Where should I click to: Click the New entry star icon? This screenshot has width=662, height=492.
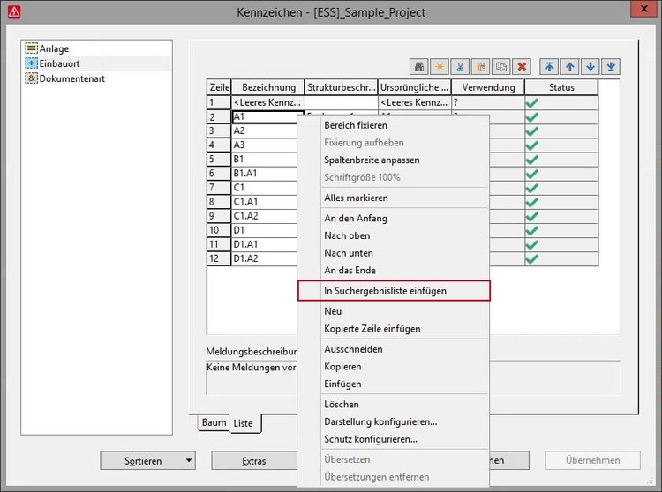click(440, 66)
